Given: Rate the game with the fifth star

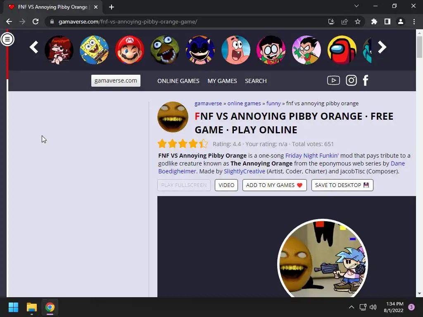Looking at the screenshot, I should pyautogui.click(x=203, y=144).
